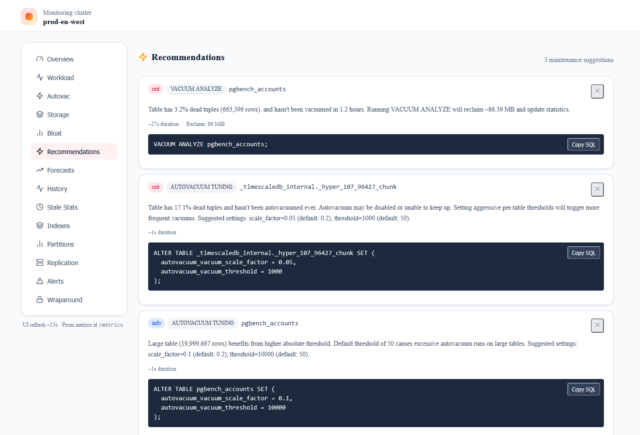The image size is (640, 435).
Task: Dismiss the VACUUM ANALYZE recommendation
Action: point(597,91)
